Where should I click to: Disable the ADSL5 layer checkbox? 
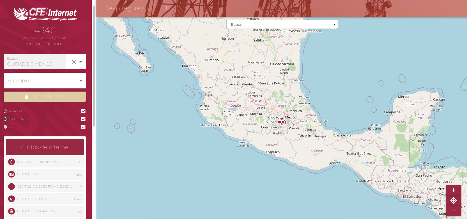tap(83, 127)
